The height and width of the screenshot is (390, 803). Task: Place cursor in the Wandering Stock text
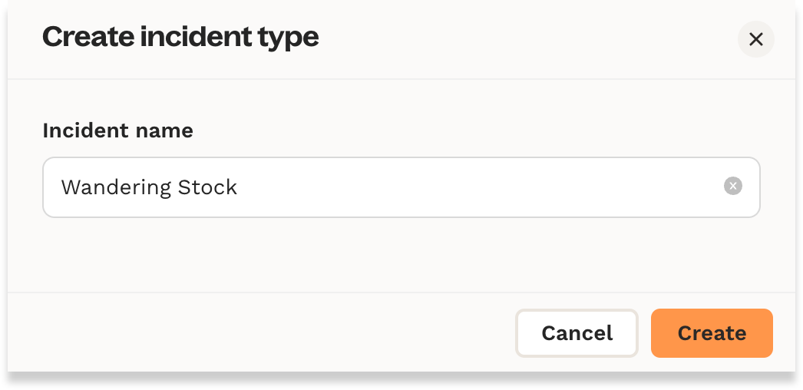pyautogui.click(x=149, y=187)
